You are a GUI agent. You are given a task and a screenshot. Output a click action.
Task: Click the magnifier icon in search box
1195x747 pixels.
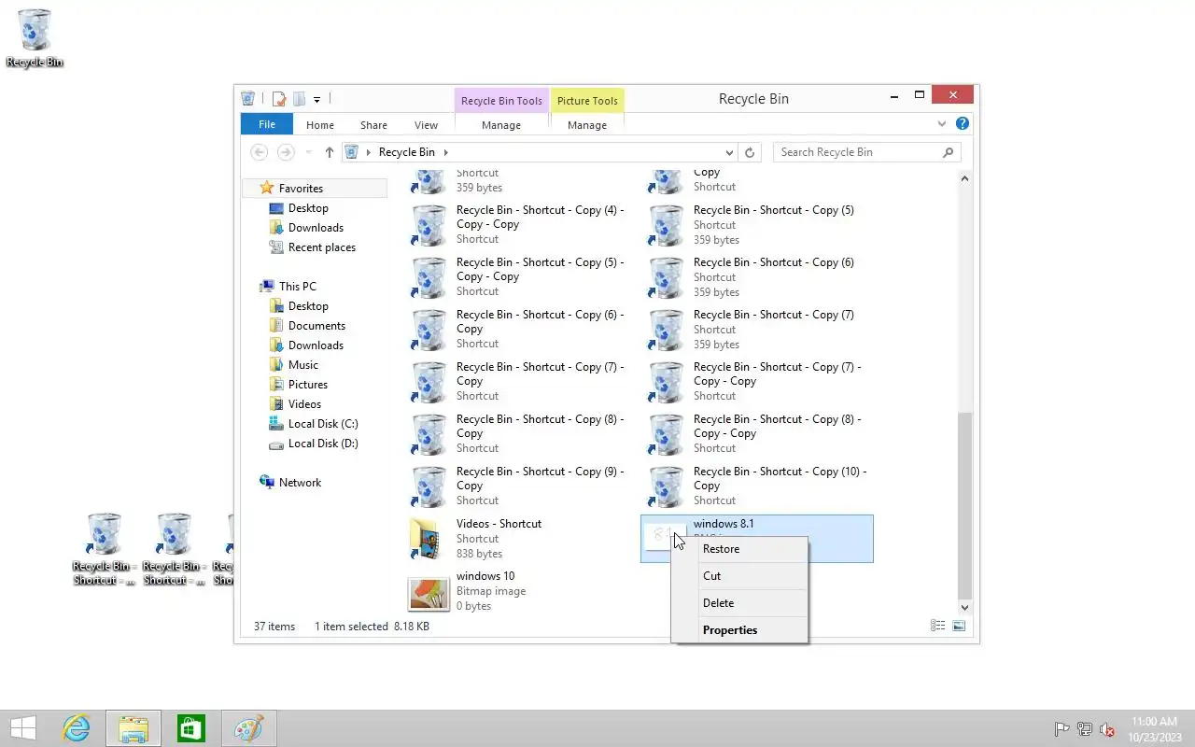(x=948, y=152)
